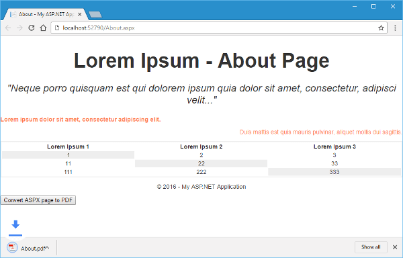Click the italic Neque porro quisquam quote
The width and height of the screenshot is (403, 258).
click(201, 94)
